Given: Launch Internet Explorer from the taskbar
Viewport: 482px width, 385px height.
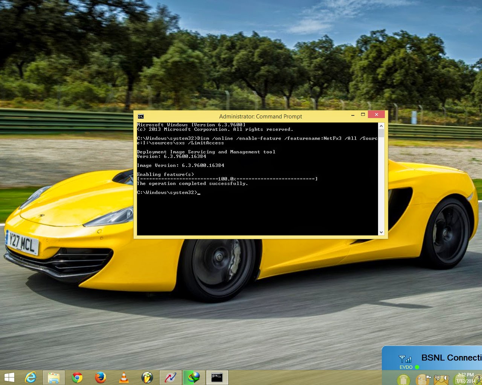Looking at the screenshot, I should [30, 377].
